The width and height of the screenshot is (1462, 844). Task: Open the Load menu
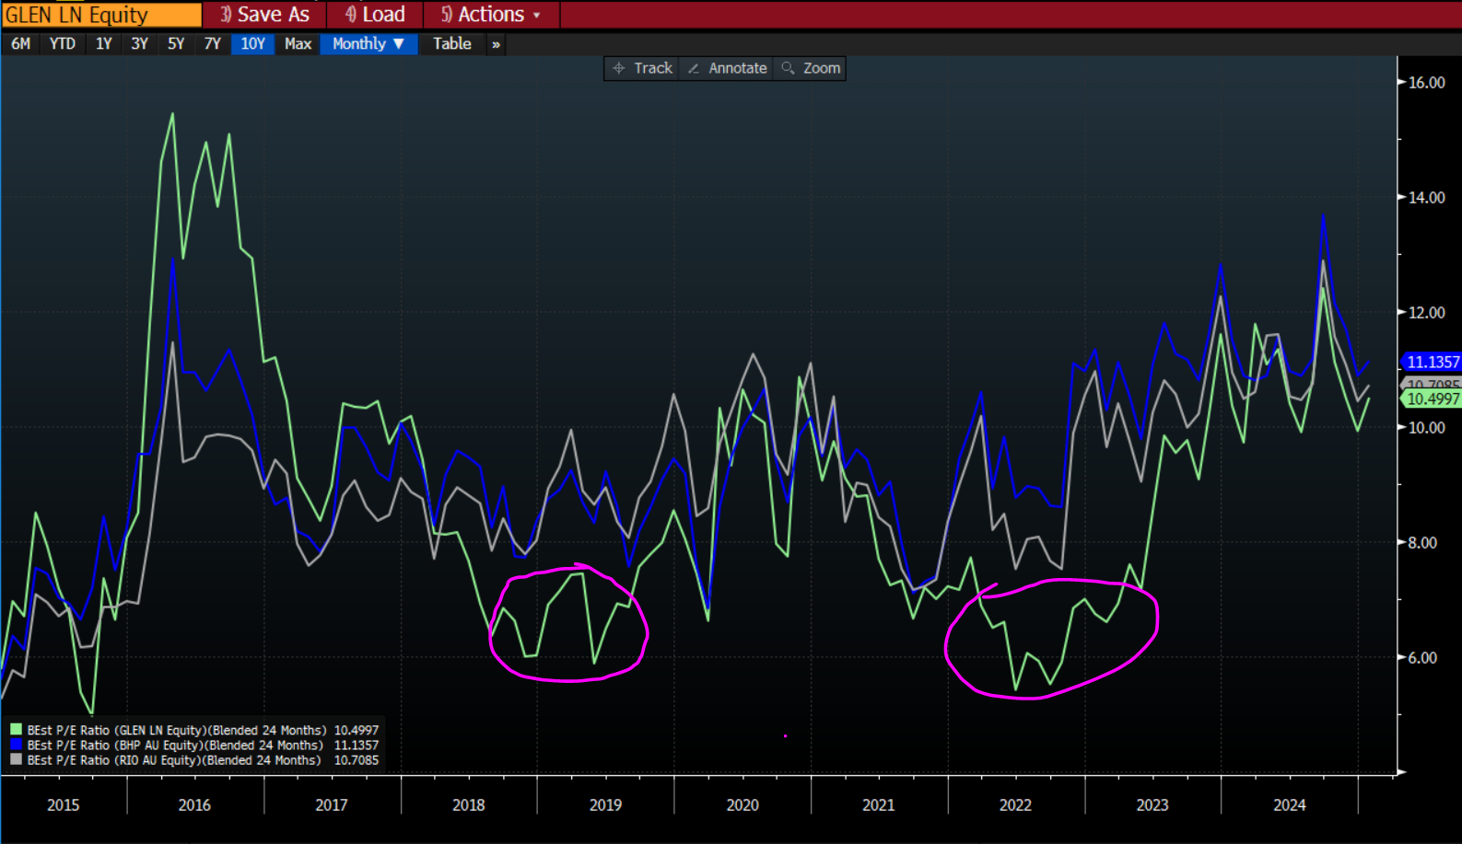(375, 15)
